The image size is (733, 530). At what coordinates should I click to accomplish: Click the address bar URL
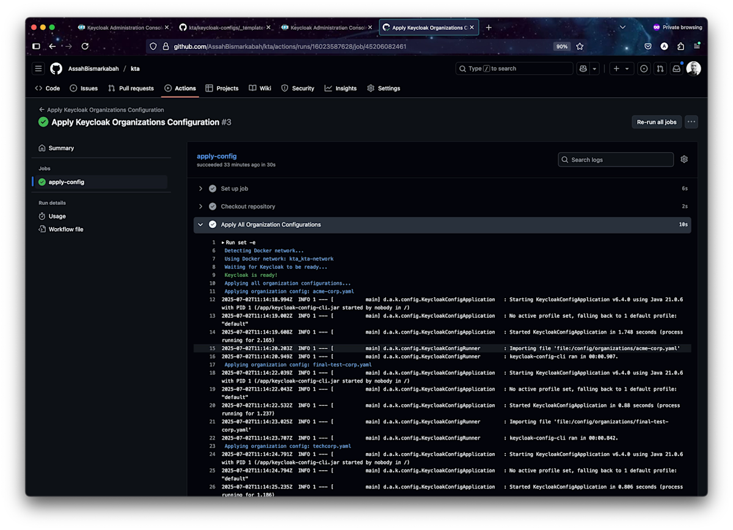(290, 46)
